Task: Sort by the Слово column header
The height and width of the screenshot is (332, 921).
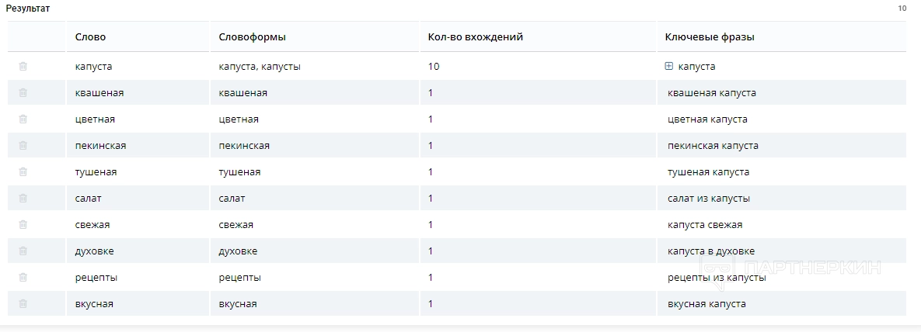Action: (90, 37)
